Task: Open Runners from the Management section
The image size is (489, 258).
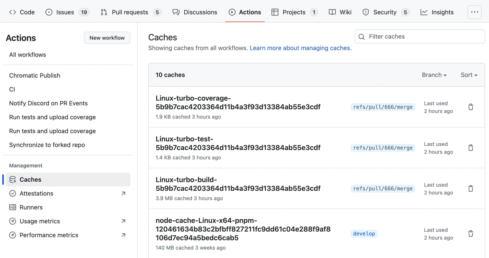Action: [x=31, y=207]
